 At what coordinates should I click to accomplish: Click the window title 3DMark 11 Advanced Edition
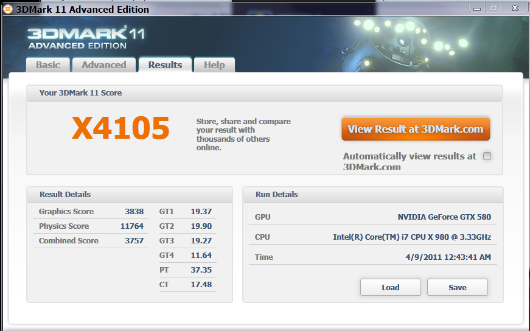[83, 9]
